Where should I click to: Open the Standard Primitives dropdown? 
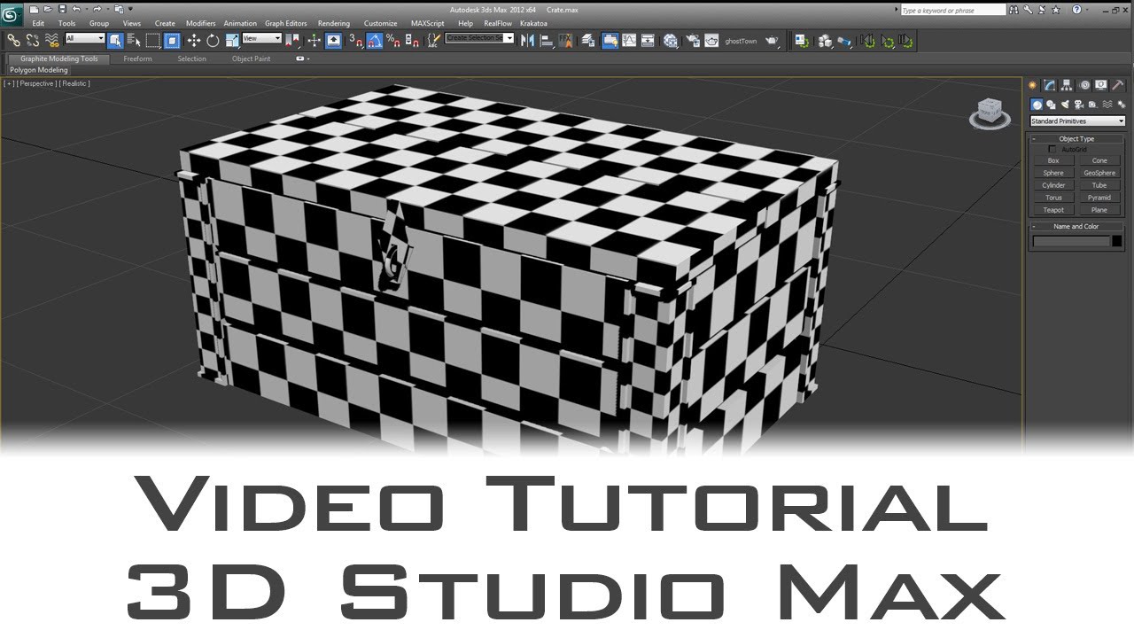coord(1077,121)
